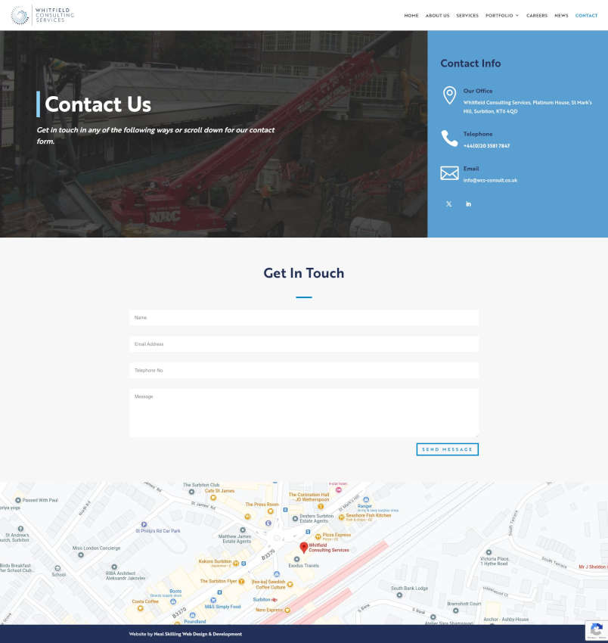This screenshot has width=608, height=643.
Task: Click the Cafe St James map marker
Action: click(212, 498)
